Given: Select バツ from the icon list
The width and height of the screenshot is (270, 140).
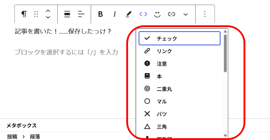Looking at the screenshot, I should [179, 114].
